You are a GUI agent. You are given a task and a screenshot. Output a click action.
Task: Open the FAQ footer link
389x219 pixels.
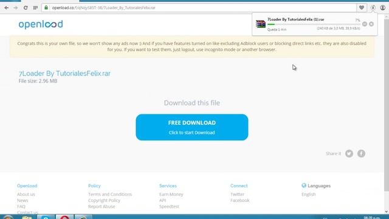click(21, 206)
